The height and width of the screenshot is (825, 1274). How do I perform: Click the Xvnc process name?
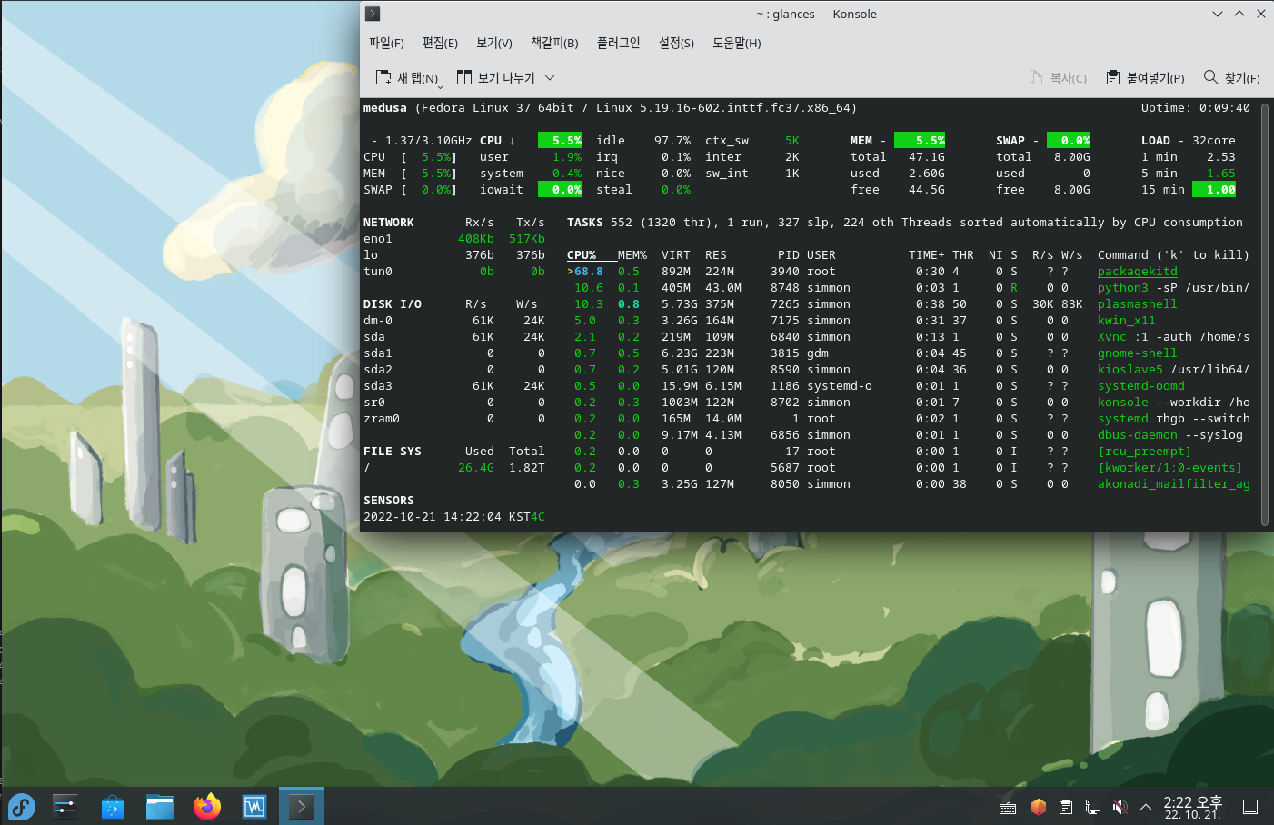(1112, 337)
